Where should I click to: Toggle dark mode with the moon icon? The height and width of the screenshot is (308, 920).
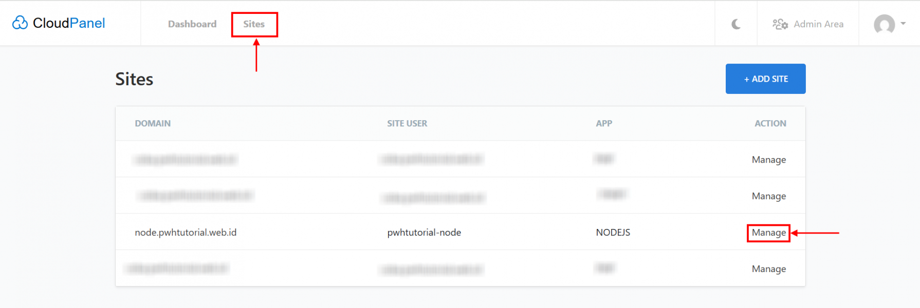(x=736, y=24)
